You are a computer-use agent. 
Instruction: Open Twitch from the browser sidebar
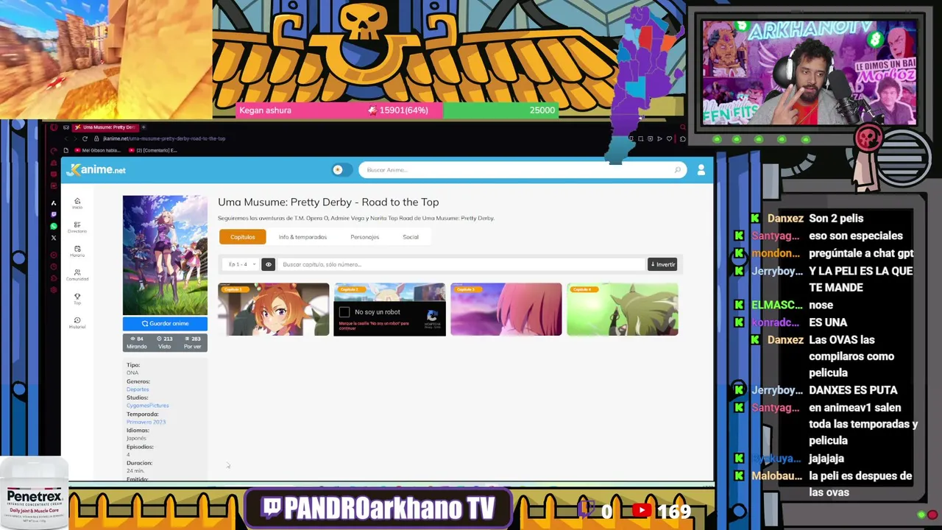coord(54,214)
